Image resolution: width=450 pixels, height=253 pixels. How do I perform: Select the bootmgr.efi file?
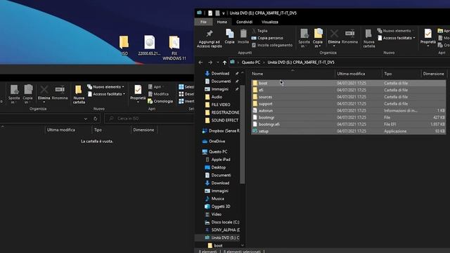coord(349,124)
